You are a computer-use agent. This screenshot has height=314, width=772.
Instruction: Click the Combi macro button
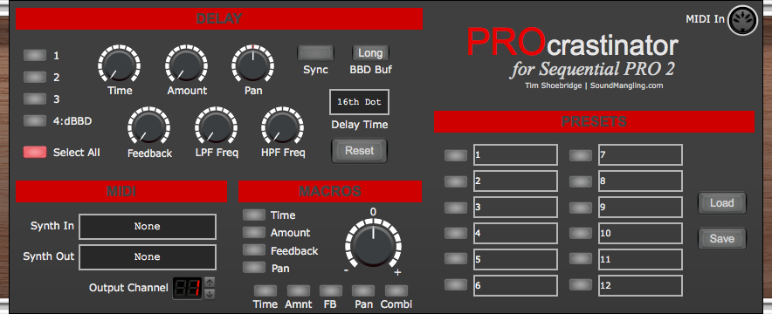pyautogui.click(x=396, y=290)
